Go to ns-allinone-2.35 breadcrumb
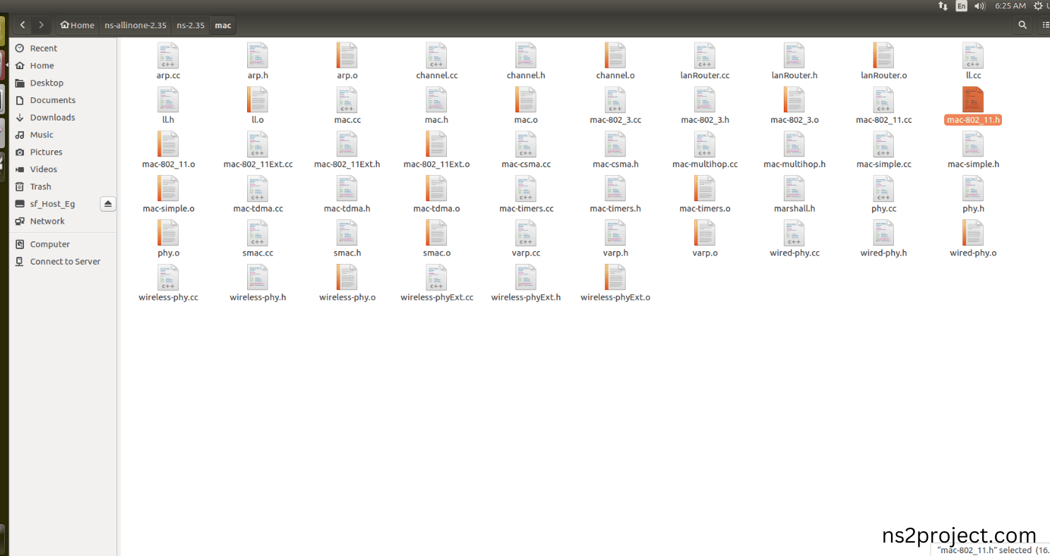This screenshot has width=1050, height=556. click(136, 25)
